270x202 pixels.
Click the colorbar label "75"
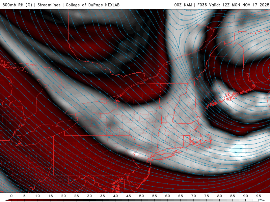[207, 196]
